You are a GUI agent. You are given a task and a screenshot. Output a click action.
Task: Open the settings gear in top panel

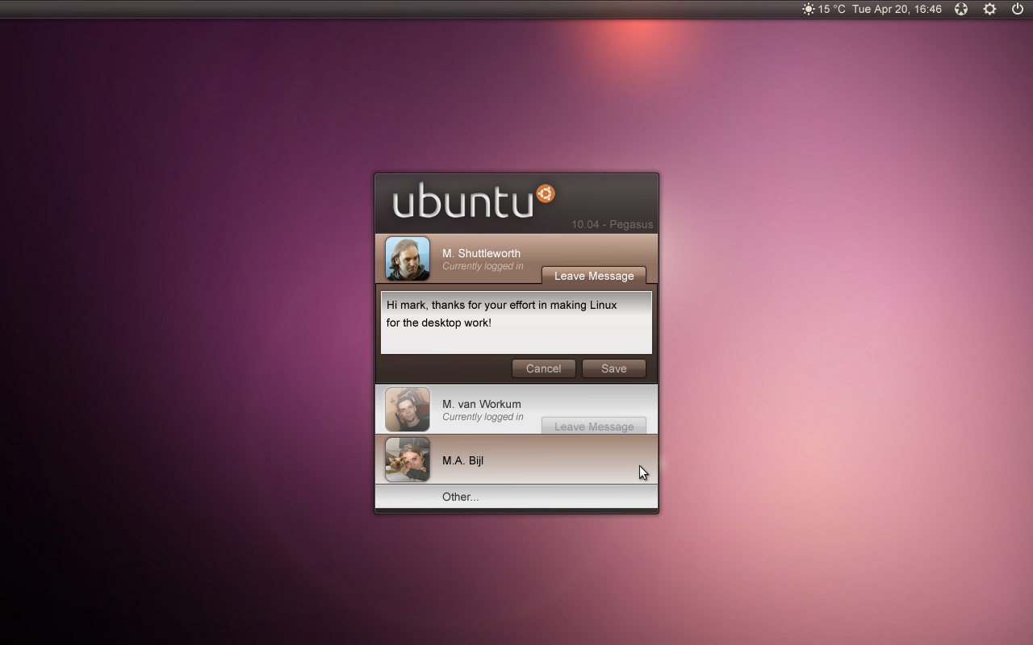click(x=989, y=10)
